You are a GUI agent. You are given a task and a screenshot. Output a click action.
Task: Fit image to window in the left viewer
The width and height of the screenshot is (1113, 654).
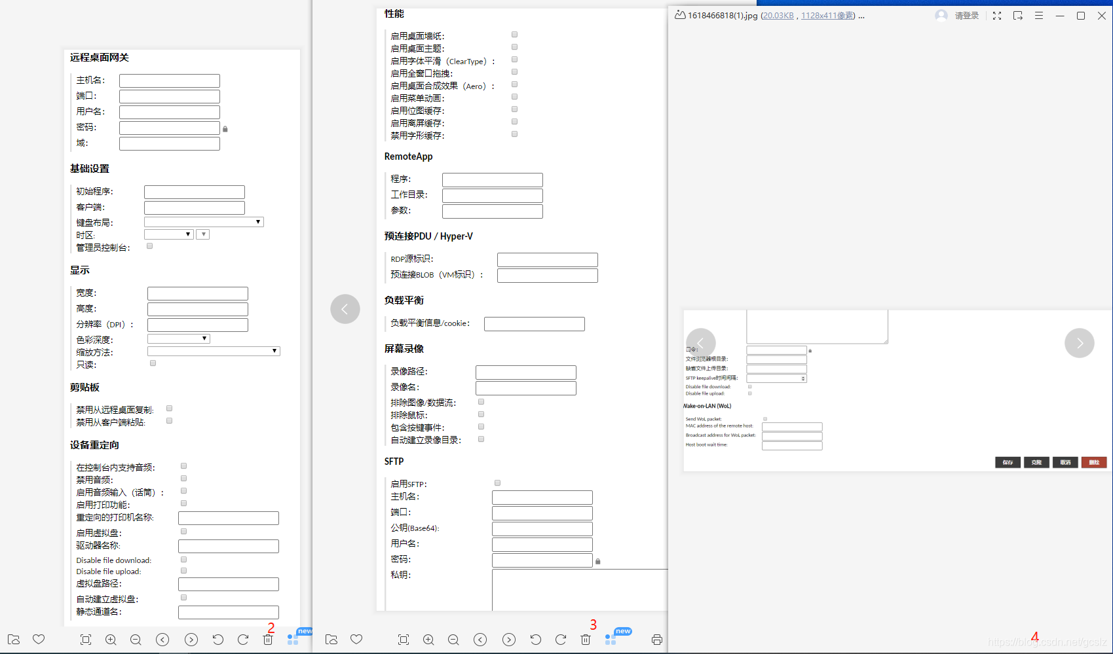point(86,640)
